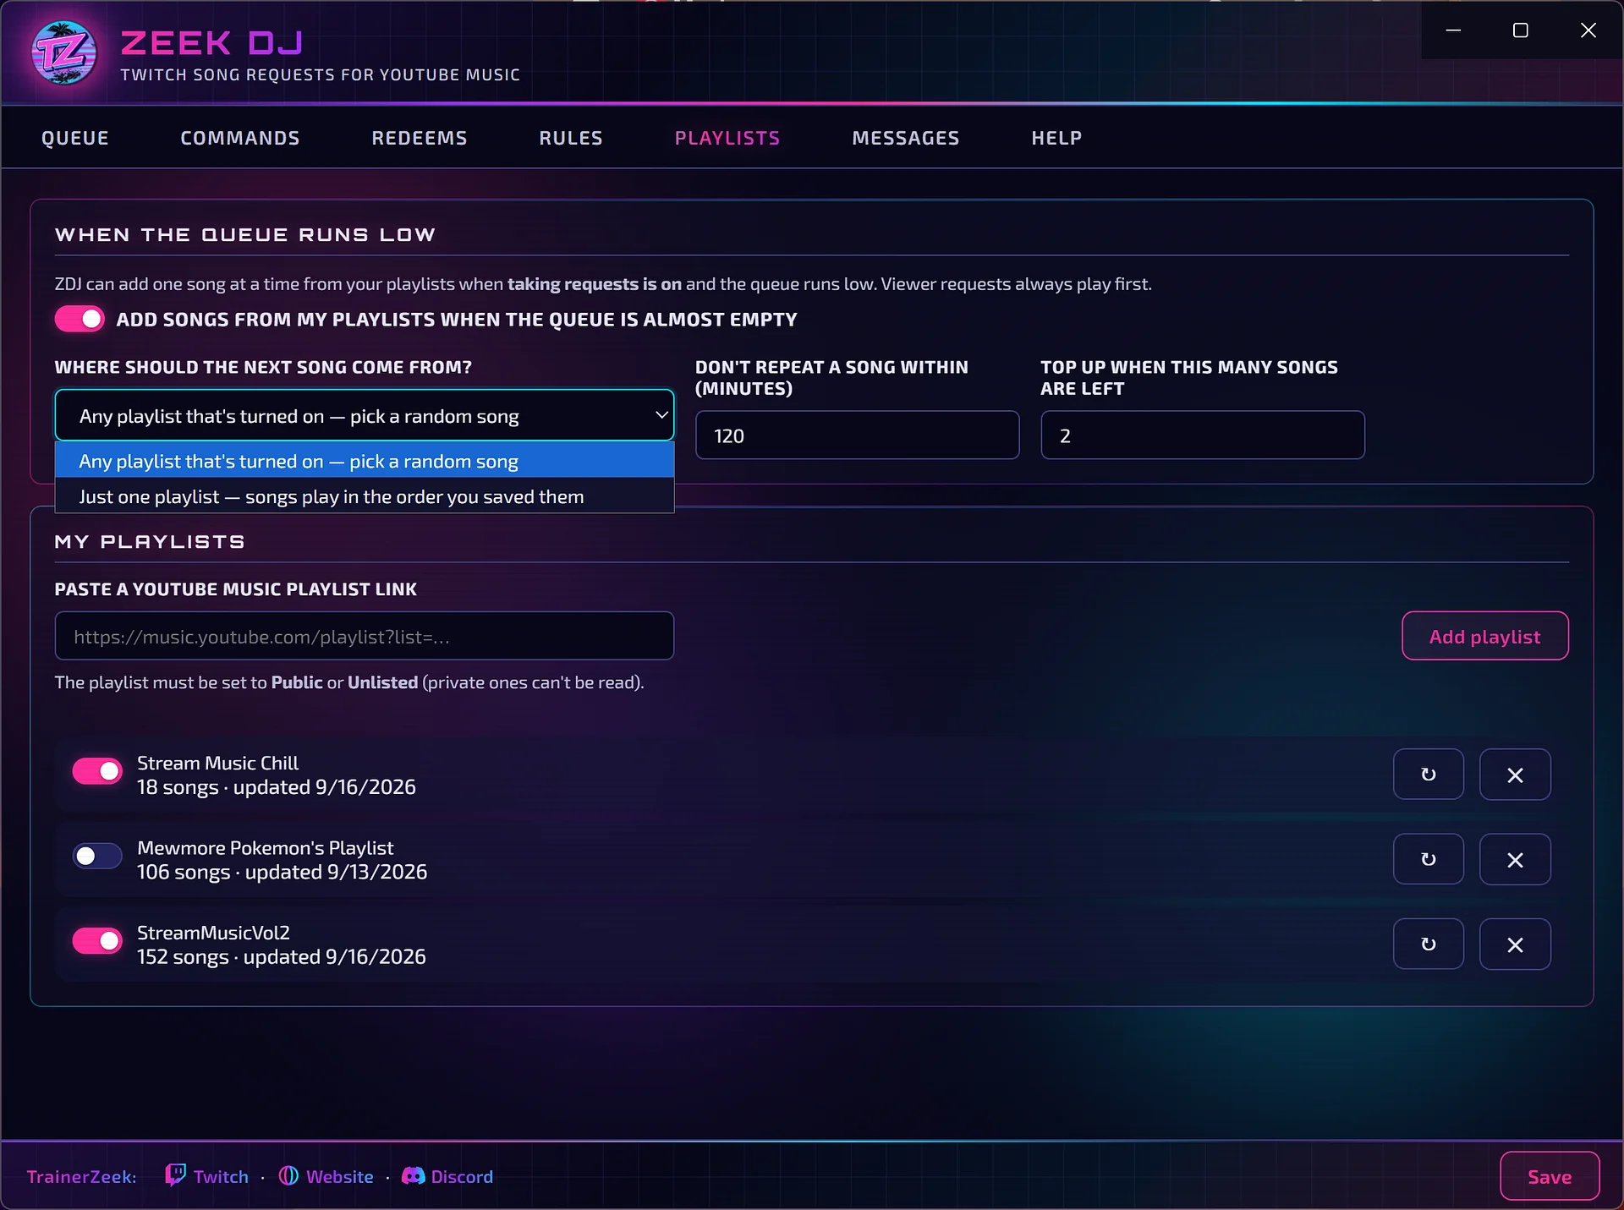The height and width of the screenshot is (1210, 1624).
Task: Click 'StreamMusicVol2' playlist name
Action: pyautogui.click(x=213, y=933)
